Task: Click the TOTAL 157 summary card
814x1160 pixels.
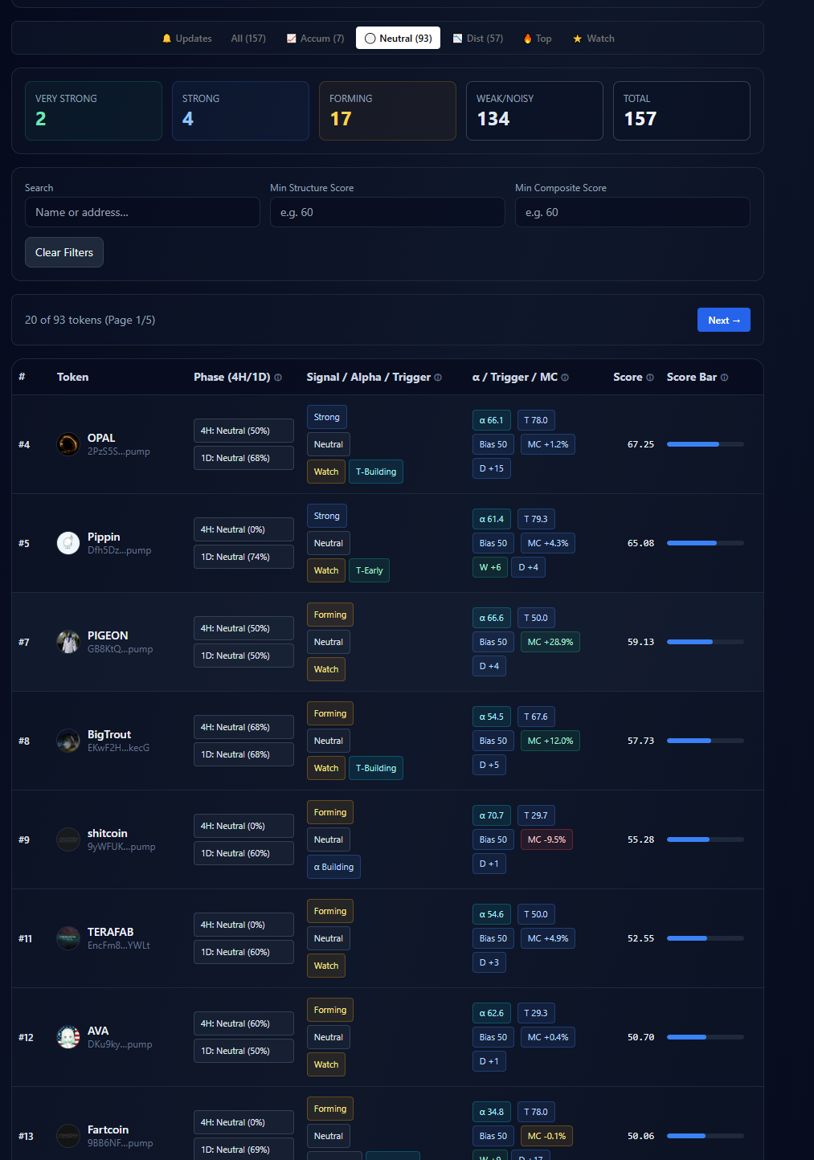Action: (681, 111)
